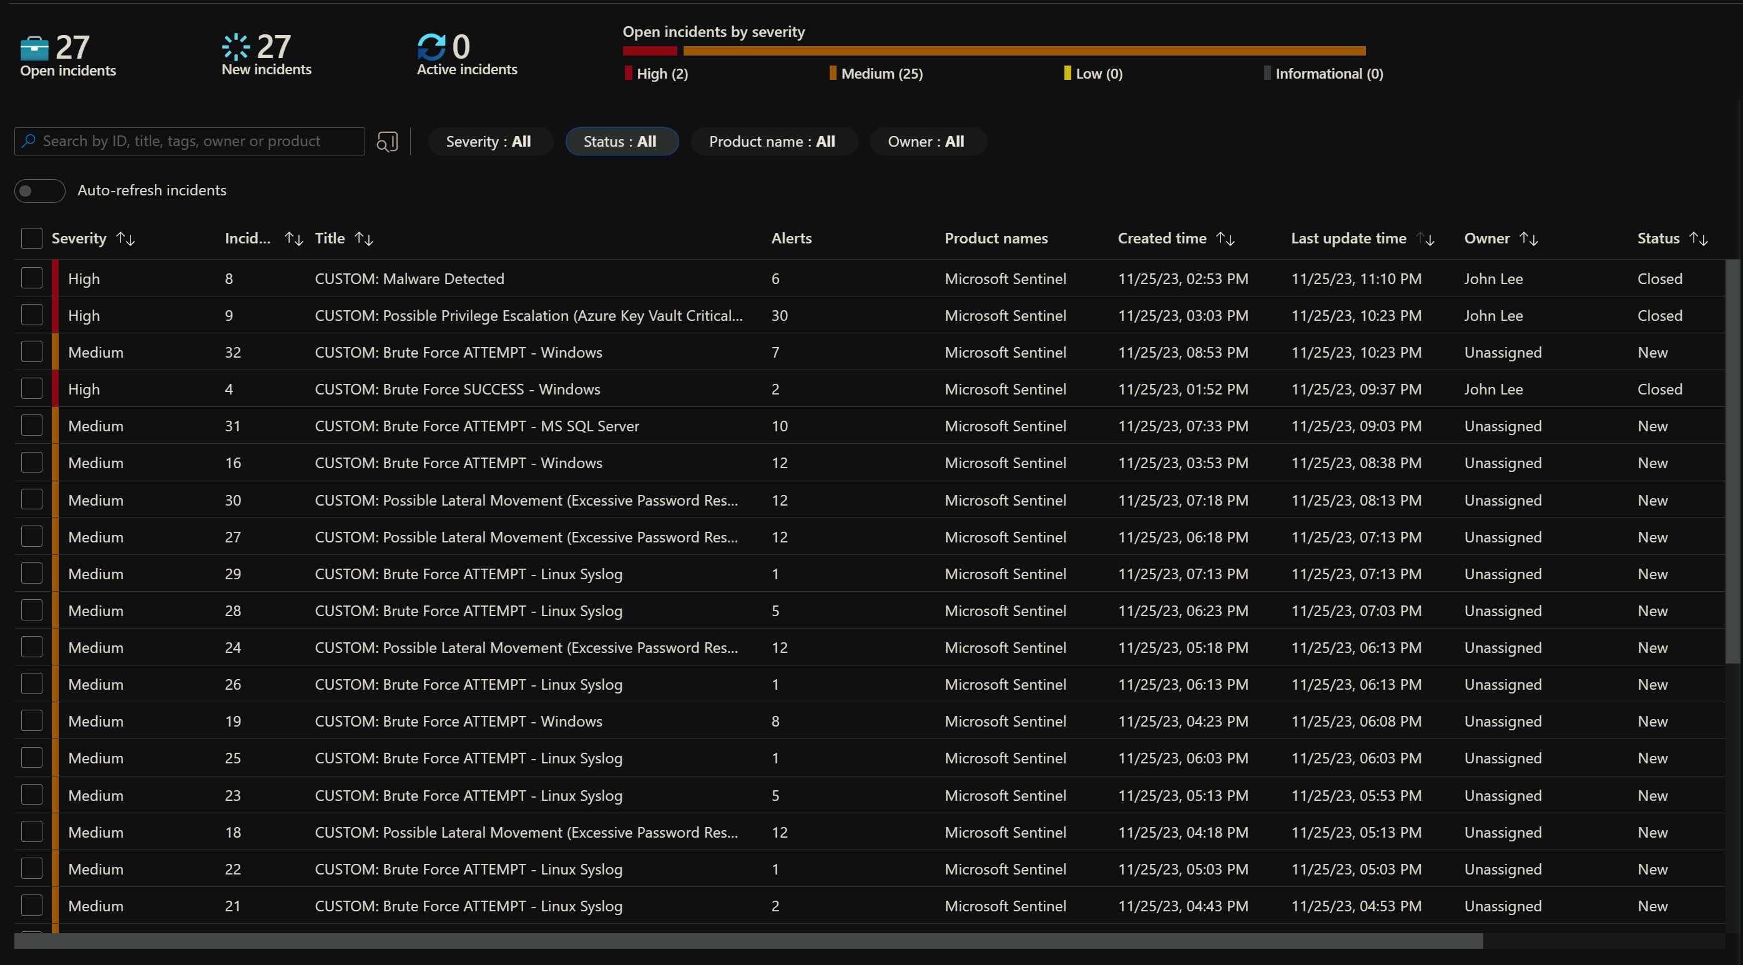Sort by Owner column arrows
Screen dimensions: 1743x965
pyautogui.click(x=1529, y=239)
